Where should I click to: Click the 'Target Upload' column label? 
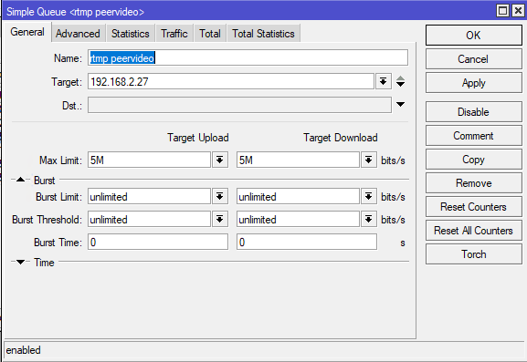(x=198, y=138)
